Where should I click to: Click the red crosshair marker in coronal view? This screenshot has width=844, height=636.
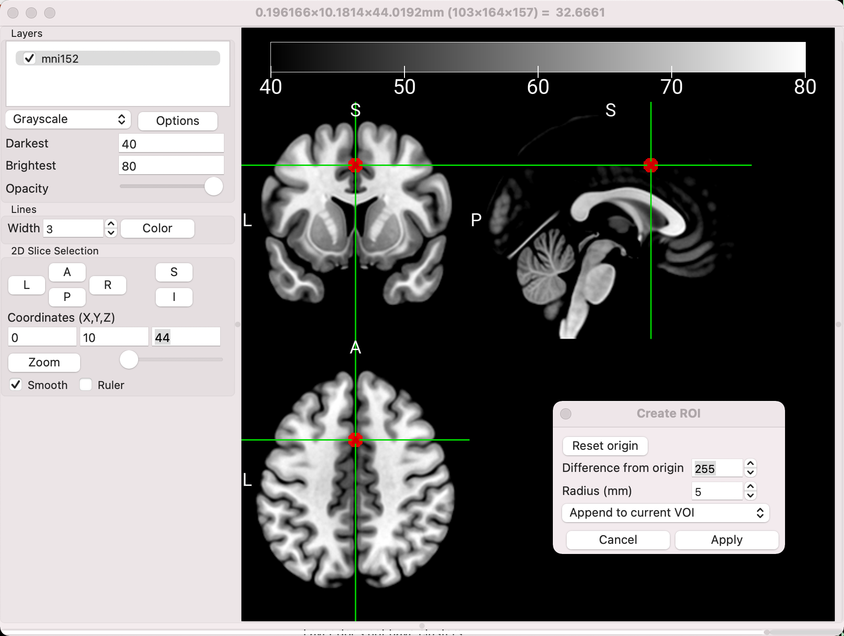[x=355, y=165]
